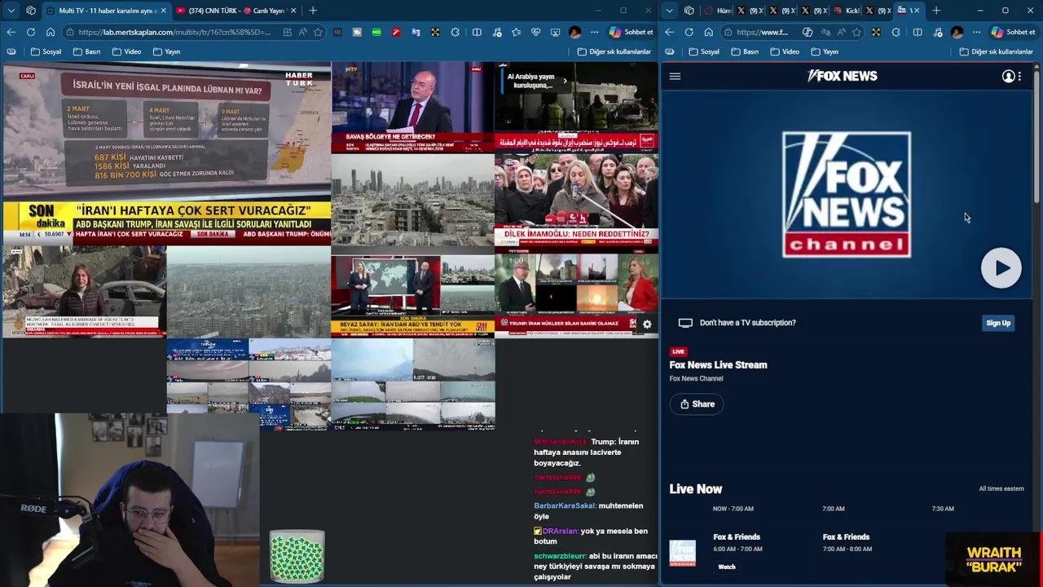
Task: Open the Fox News account profile icon
Action: 1008,76
